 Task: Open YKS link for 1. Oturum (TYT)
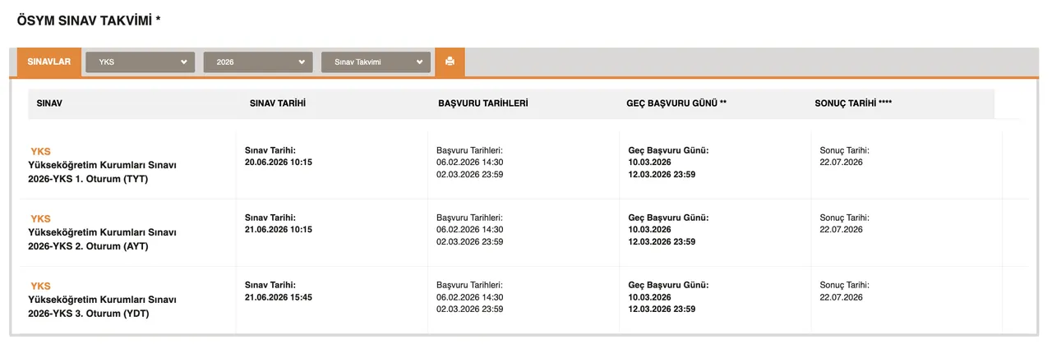40,152
